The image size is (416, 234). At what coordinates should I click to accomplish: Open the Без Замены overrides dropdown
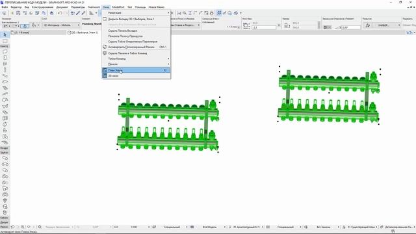(x=324, y=227)
